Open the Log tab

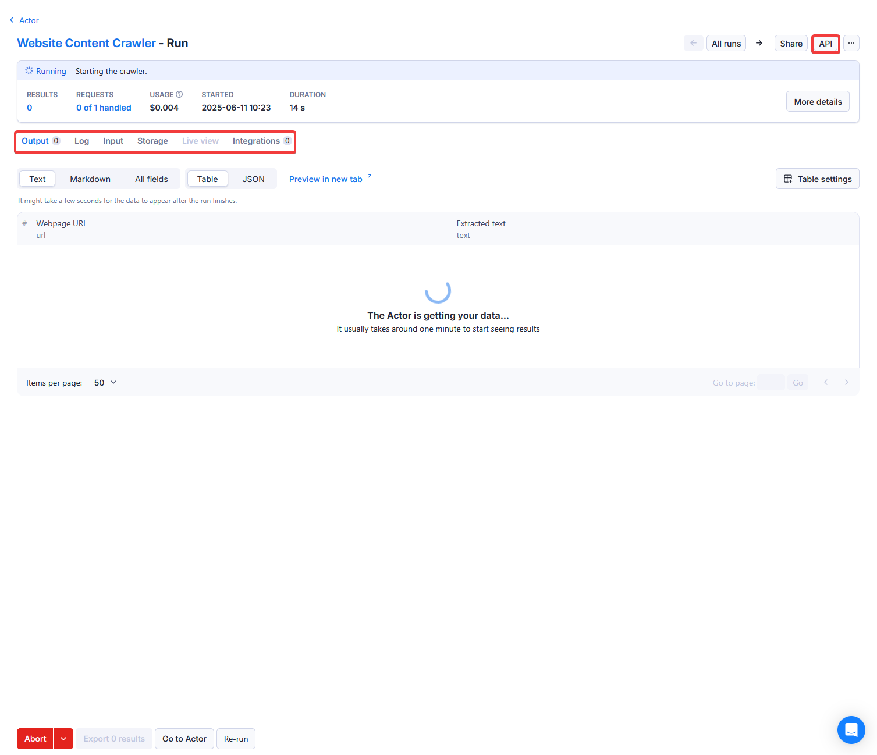(81, 141)
